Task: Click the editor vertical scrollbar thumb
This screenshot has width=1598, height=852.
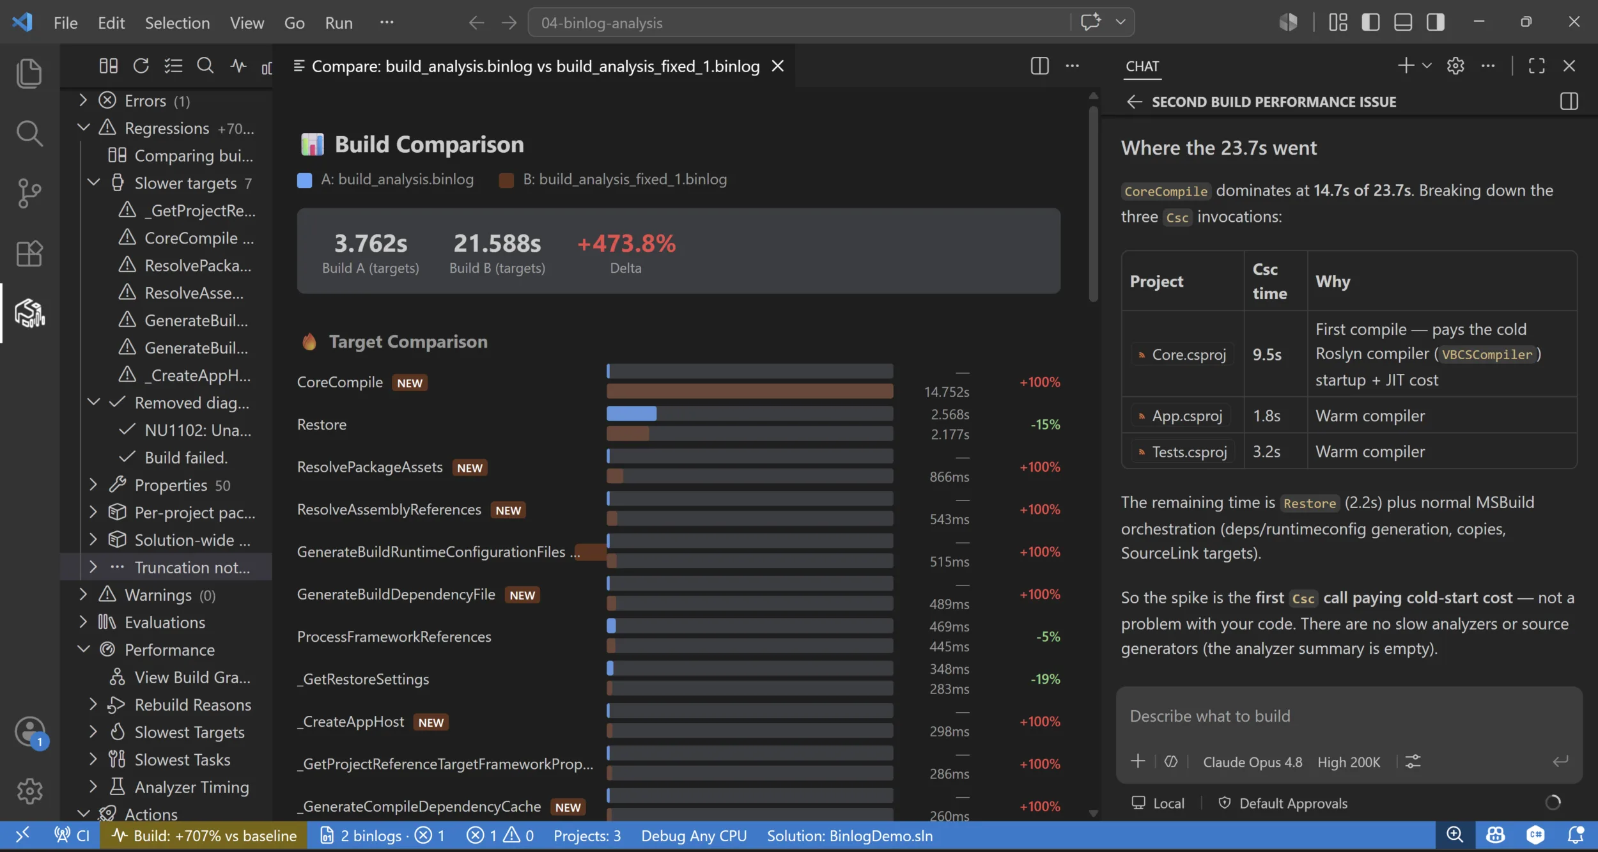Action: click(x=1093, y=203)
